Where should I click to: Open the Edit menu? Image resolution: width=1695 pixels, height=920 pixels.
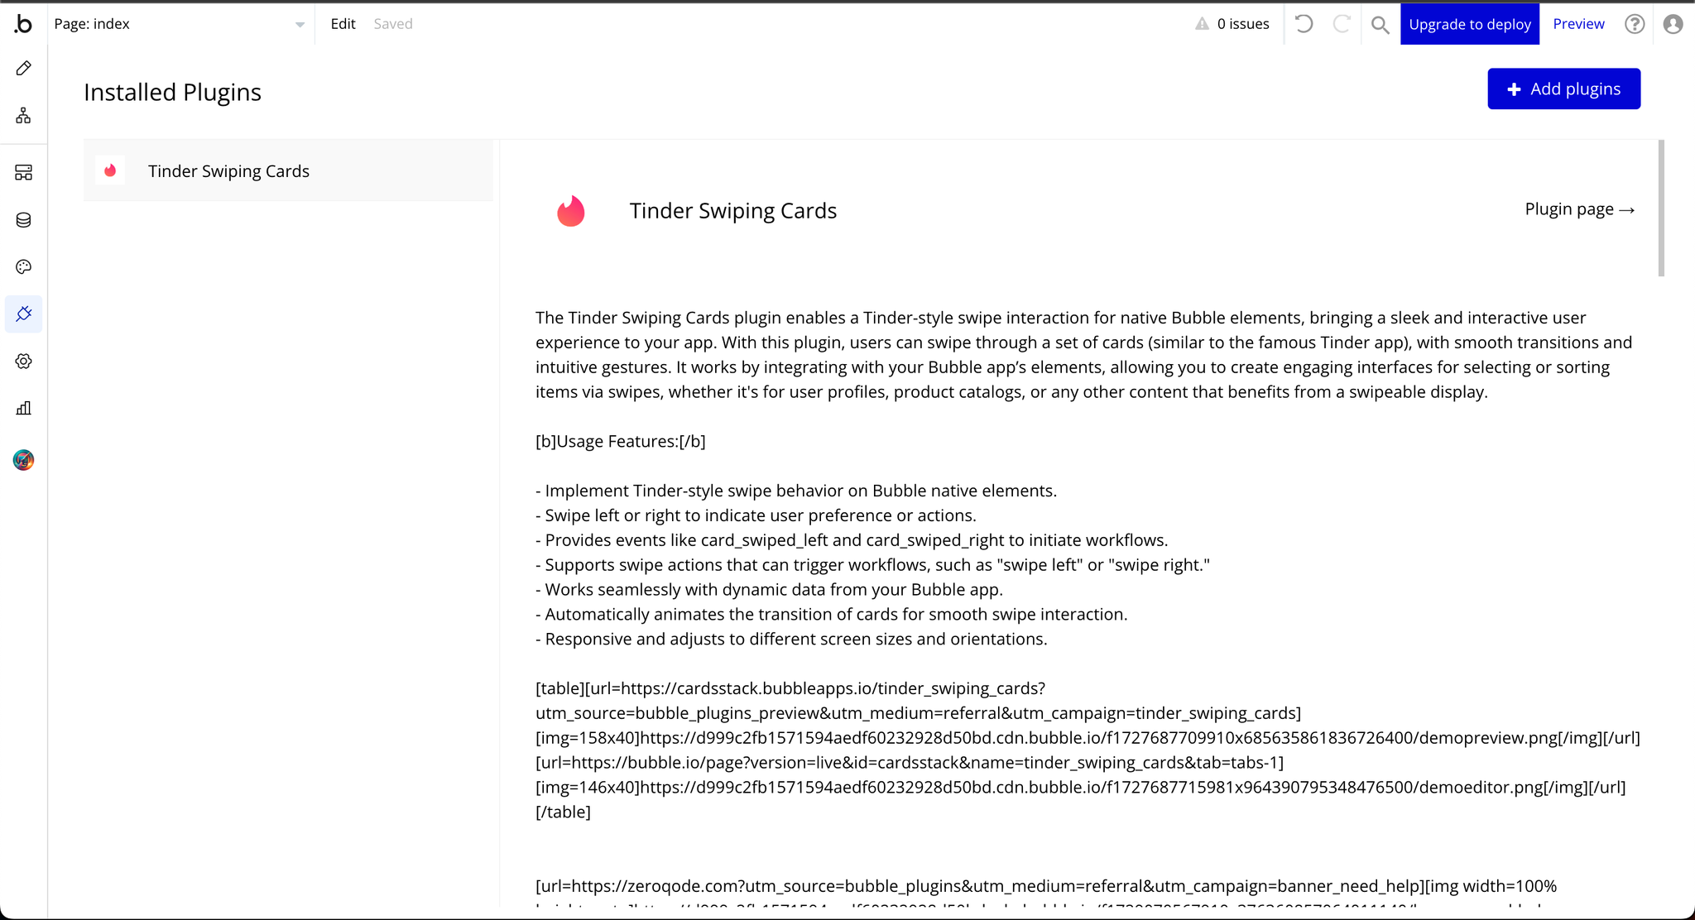(x=343, y=24)
